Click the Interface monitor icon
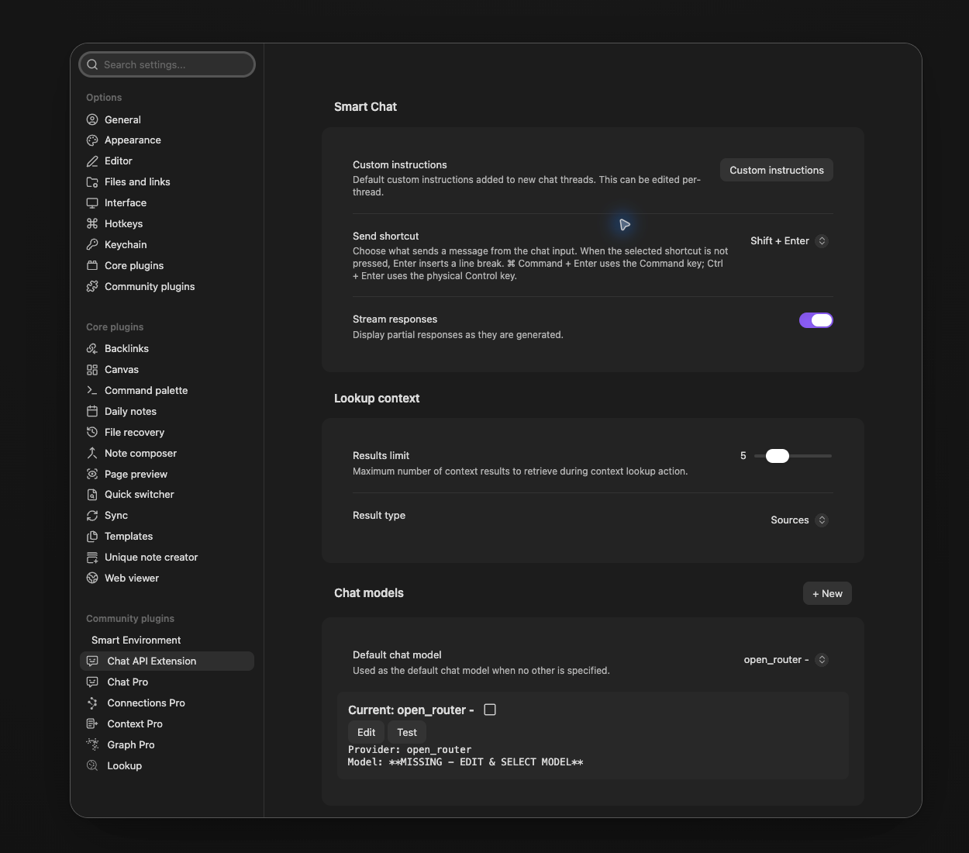Screen dimensions: 969x853 92,203
